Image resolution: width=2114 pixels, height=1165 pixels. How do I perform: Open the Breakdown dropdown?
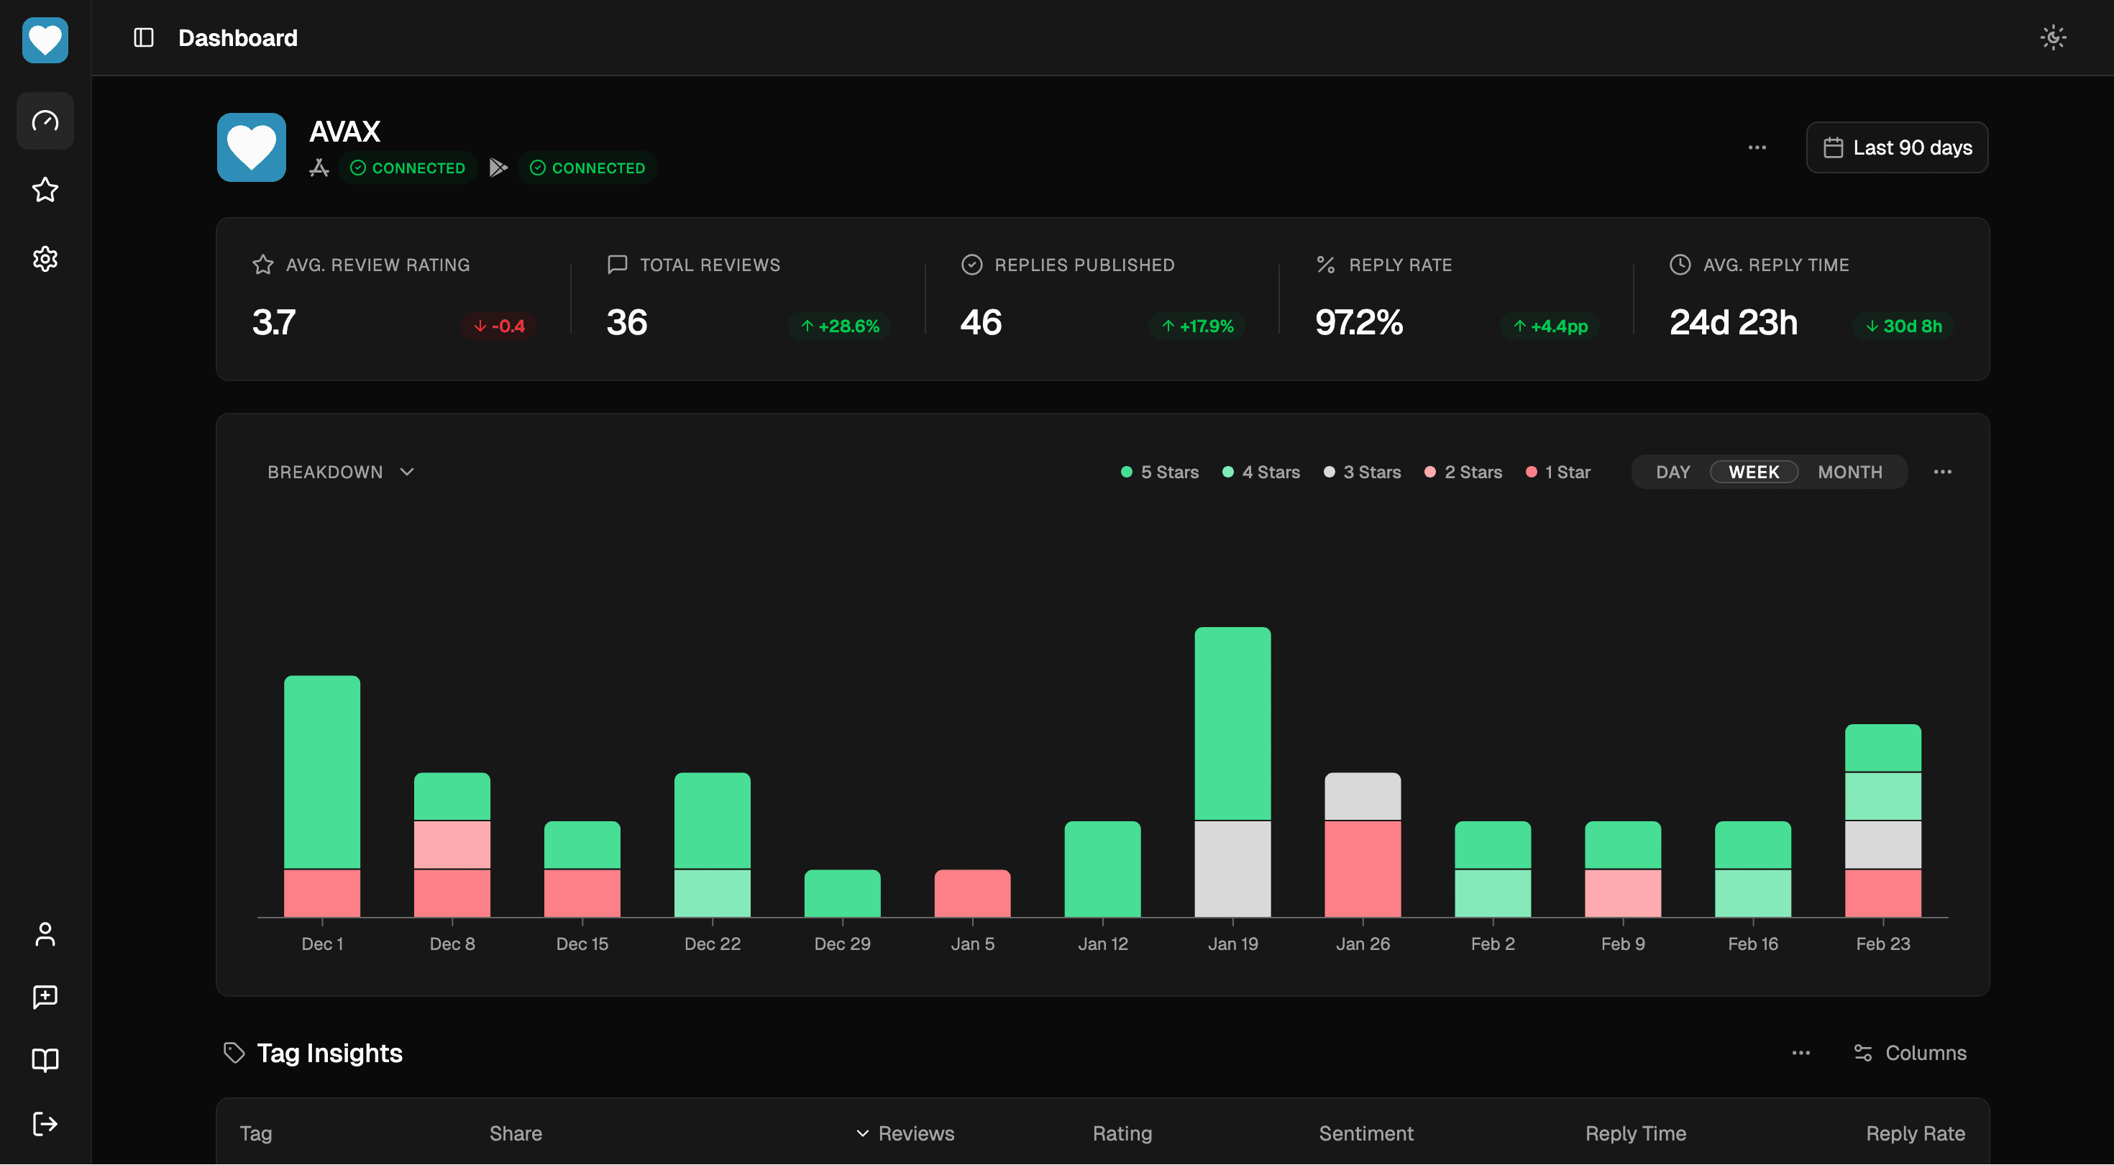[x=339, y=471]
